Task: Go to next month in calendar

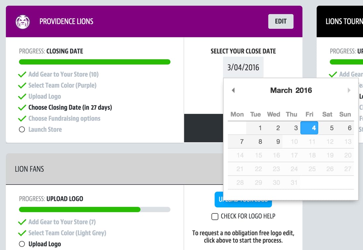Action: [x=349, y=90]
